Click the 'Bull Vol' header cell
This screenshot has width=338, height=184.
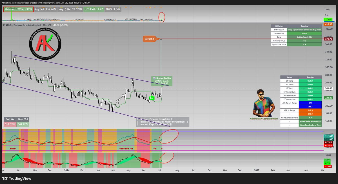(x=10, y=120)
